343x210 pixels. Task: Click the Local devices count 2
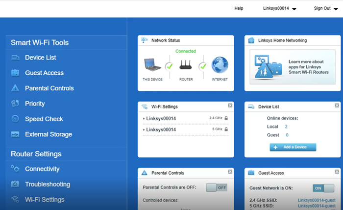(286, 126)
